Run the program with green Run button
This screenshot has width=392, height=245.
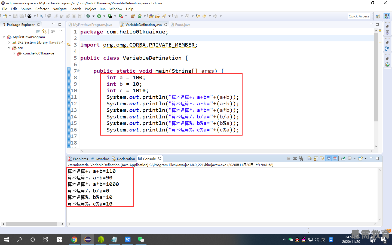(99, 16)
